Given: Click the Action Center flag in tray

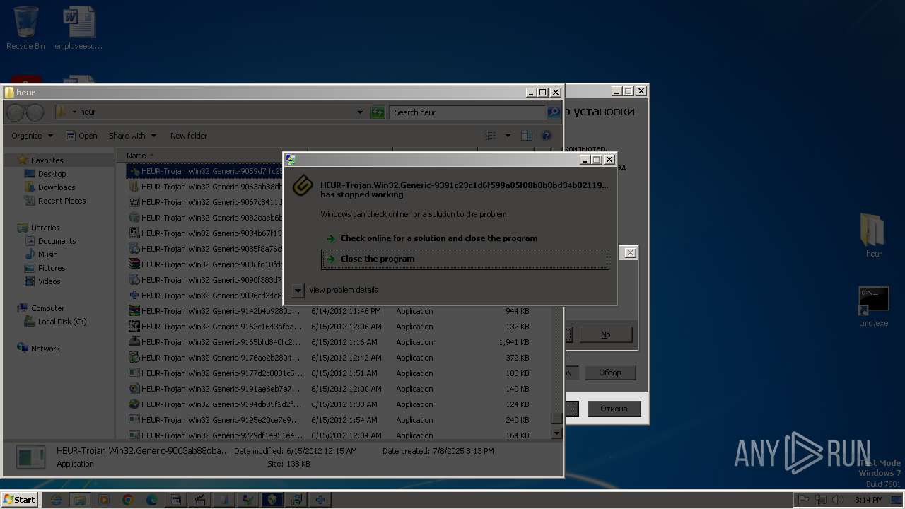Looking at the screenshot, I should tap(805, 500).
